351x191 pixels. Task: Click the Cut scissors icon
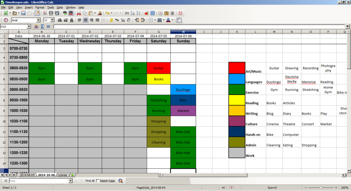pyautogui.click(x=79, y=13)
